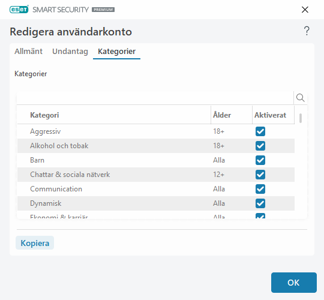Toggle the Dynamisk category checkbox
The width and height of the screenshot is (324, 300).
(260, 203)
